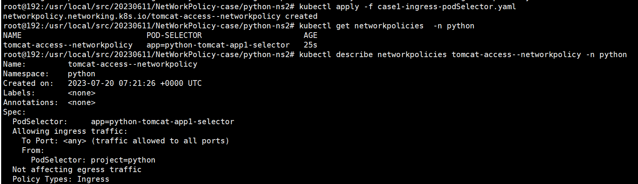
Task: Click the "Namespace:" field label
Action: click(x=26, y=74)
